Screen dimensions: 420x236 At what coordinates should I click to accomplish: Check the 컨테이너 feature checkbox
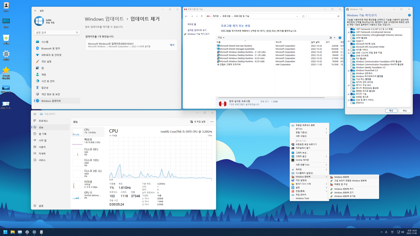(x=352, y=103)
